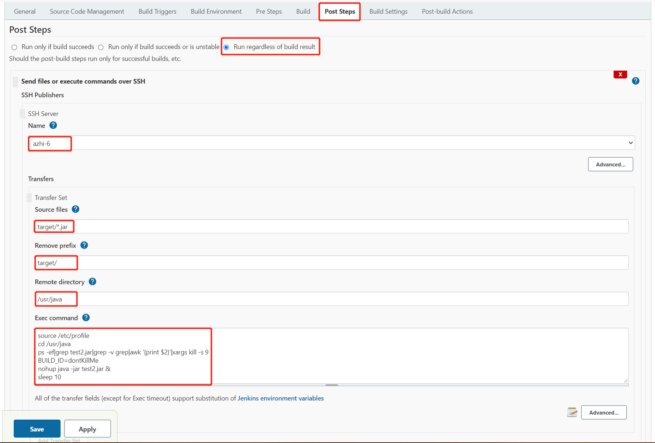
Task: Edit the Source files input field
Action: 331,227
